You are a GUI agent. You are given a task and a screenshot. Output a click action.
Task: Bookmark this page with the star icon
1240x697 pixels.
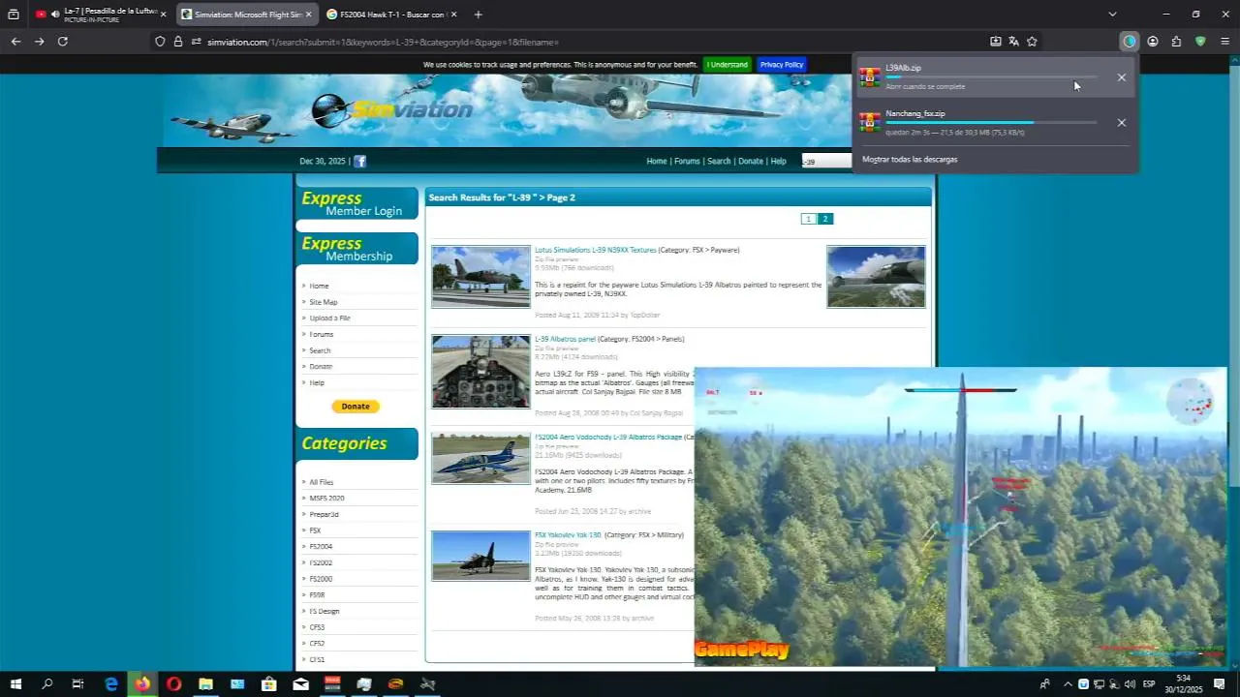(x=1032, y=42)
